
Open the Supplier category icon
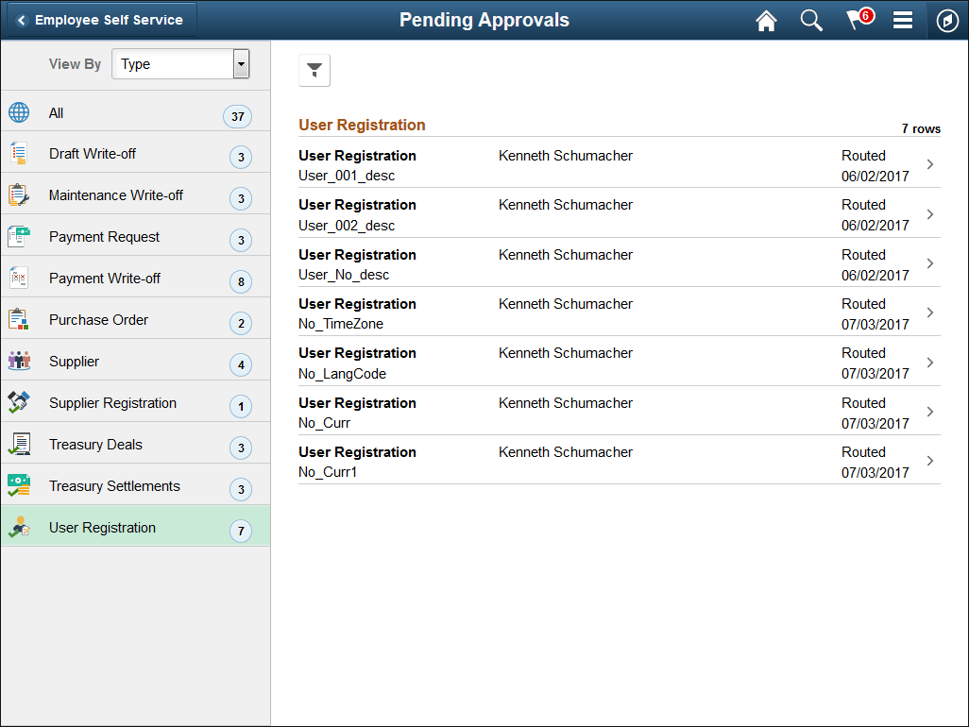coord(19,361)
